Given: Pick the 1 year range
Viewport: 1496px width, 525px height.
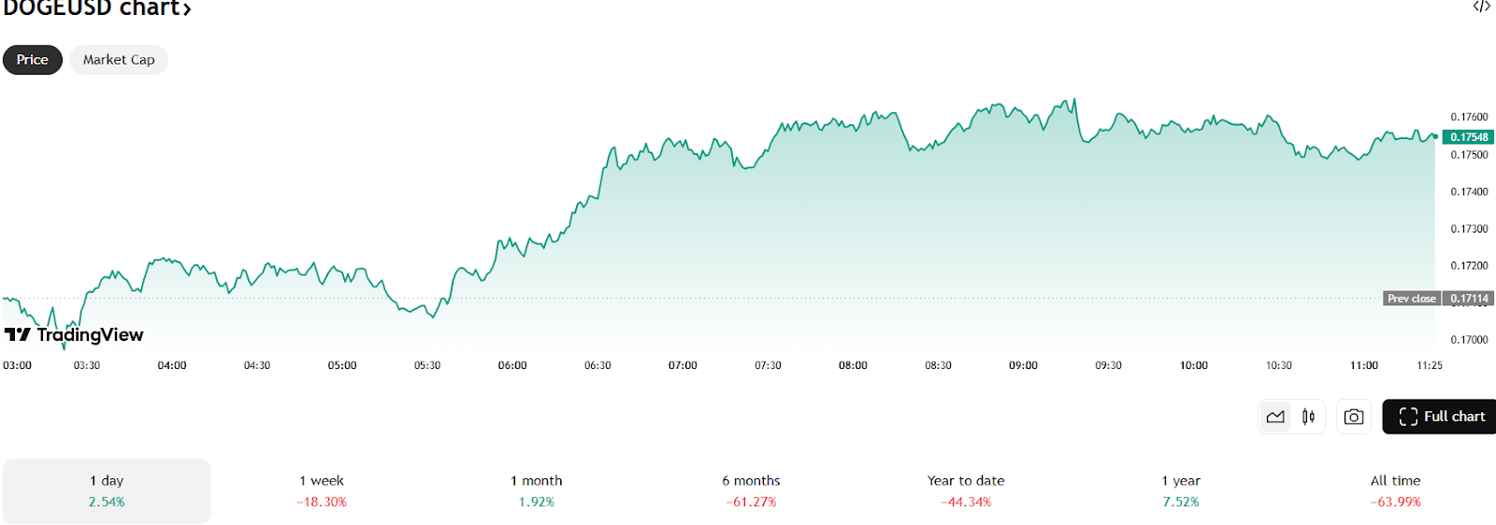Looking at the screenshot, I should [x=1181, y=490].
